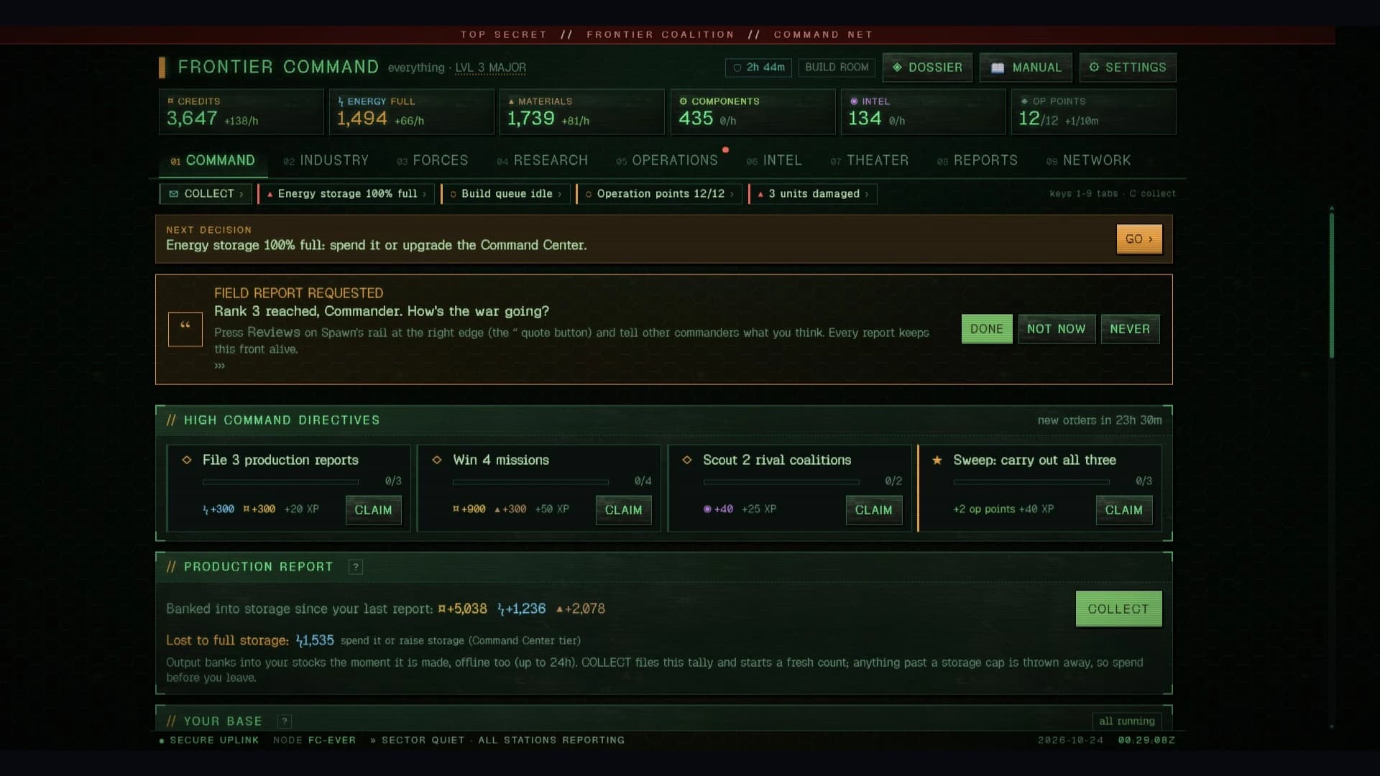Open the Theater tab
Screen dimensions: 1380x776
coord(870,160)
